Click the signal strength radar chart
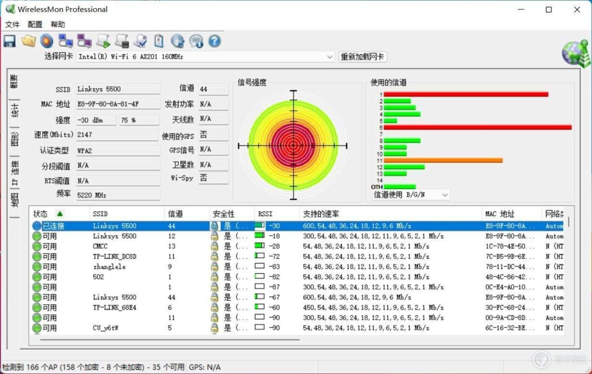Viewport: 592px width, 374px height. click(293, 145)
